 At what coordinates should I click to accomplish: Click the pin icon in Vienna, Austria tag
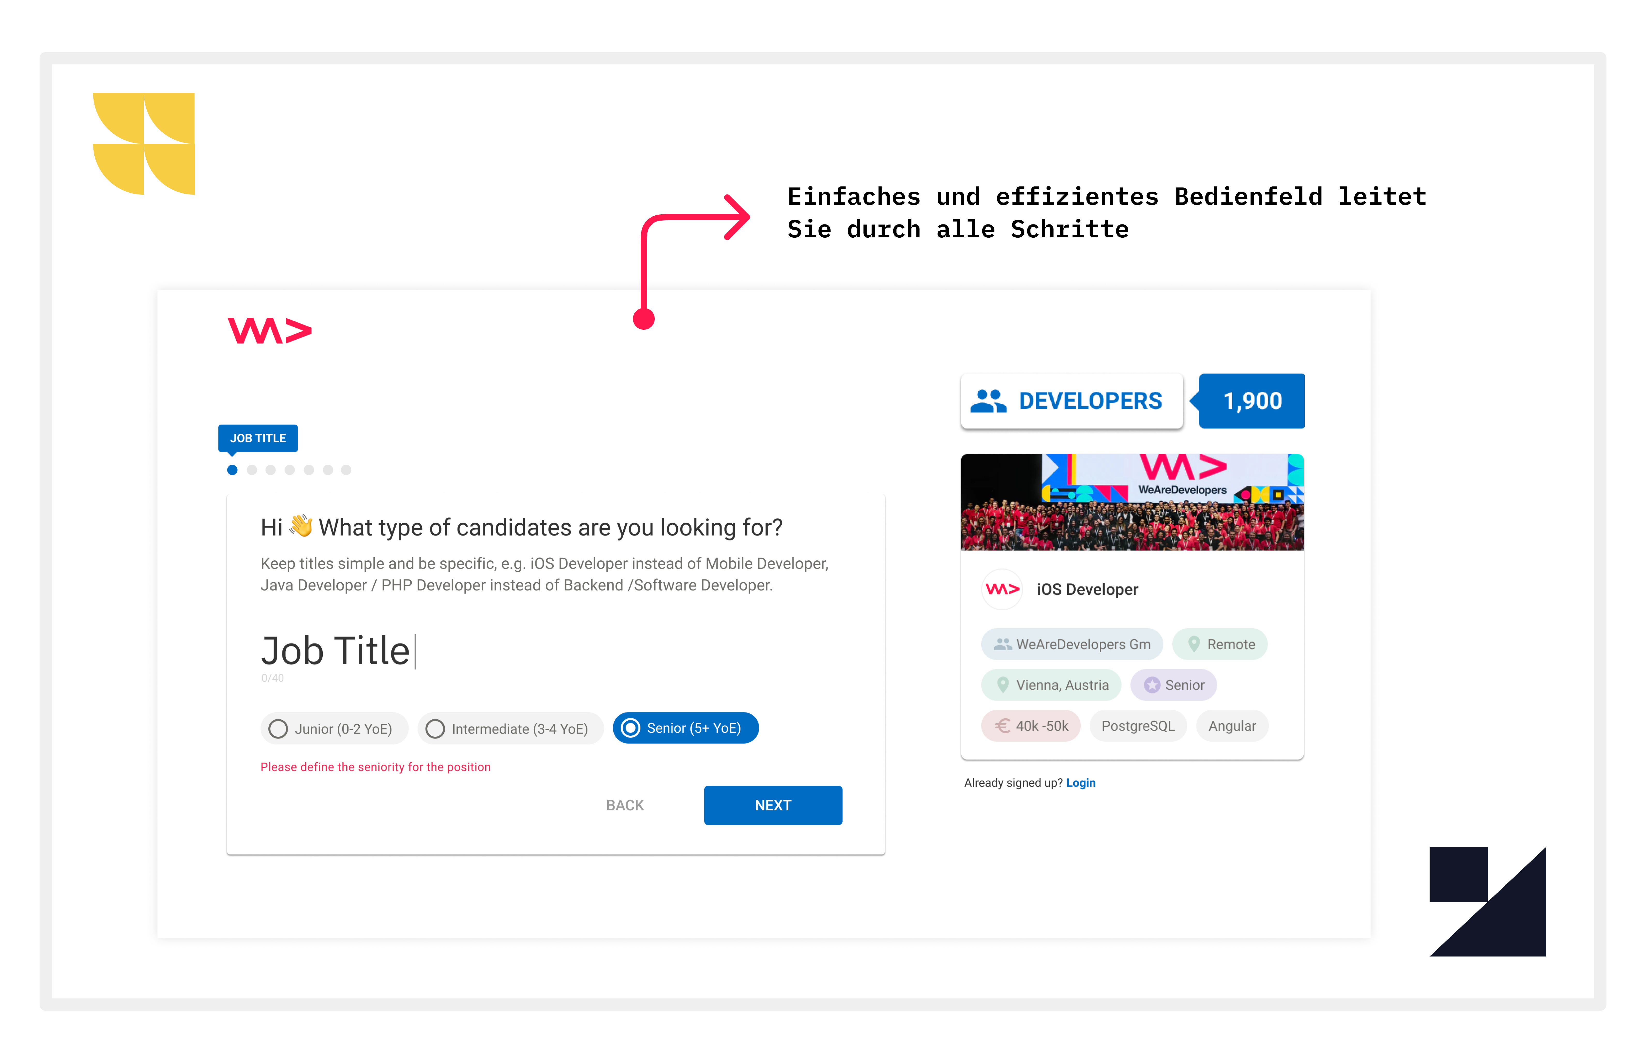tap(1003, 685)
